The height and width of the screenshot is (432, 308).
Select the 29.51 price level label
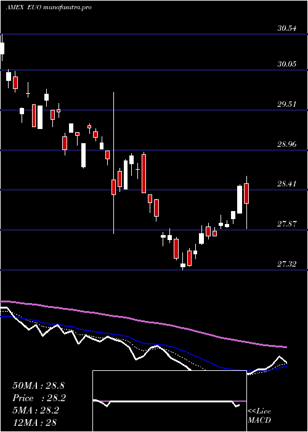287,104
